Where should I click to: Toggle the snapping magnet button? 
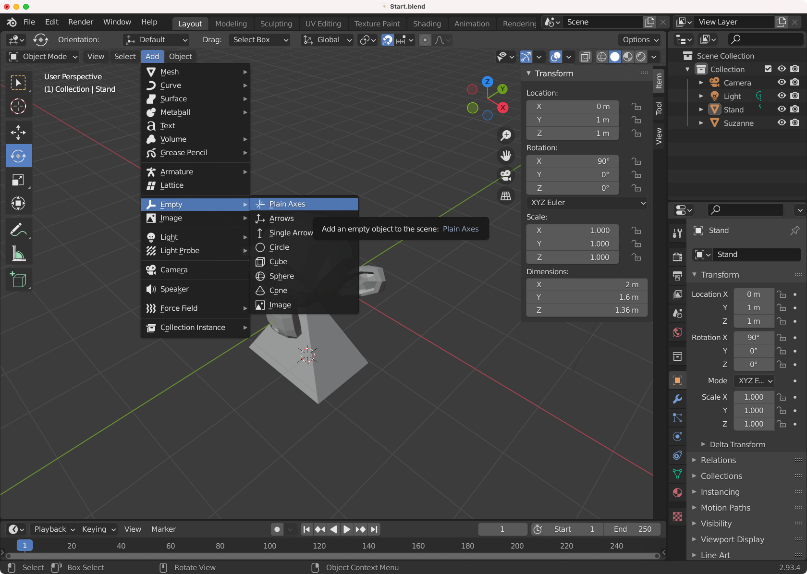coord(387,40)
